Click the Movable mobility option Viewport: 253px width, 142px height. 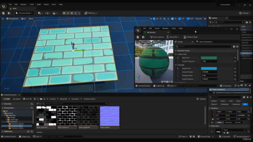pos(238,122)
